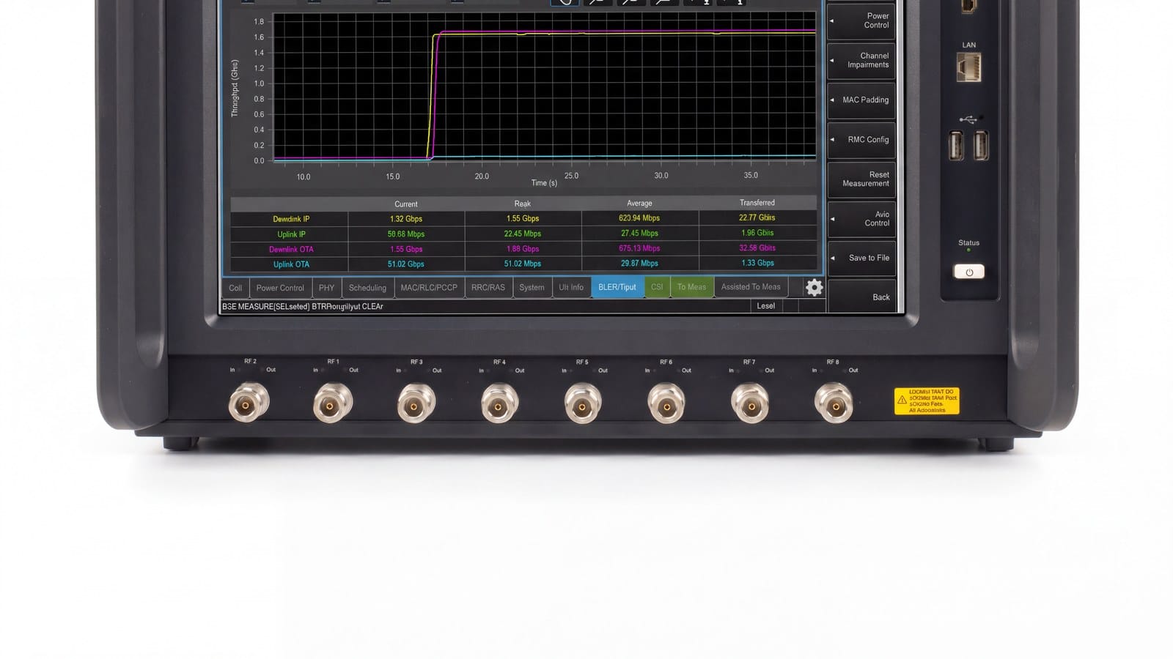Switch to the Coll tab
Screen dimensions: 1173x659
(235, 288)
